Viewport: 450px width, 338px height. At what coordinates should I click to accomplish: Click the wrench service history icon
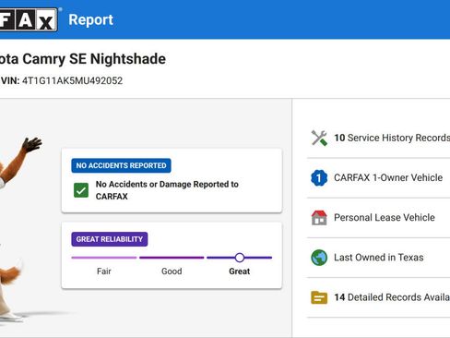319,138
